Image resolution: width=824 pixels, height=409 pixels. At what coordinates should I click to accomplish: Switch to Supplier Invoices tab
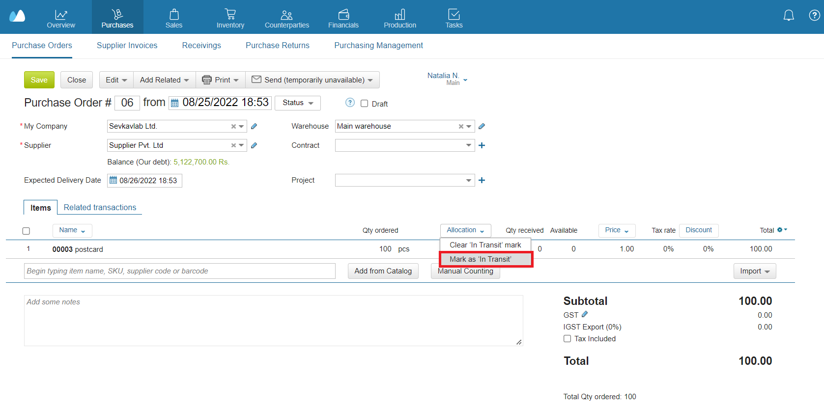pos(127,45)
